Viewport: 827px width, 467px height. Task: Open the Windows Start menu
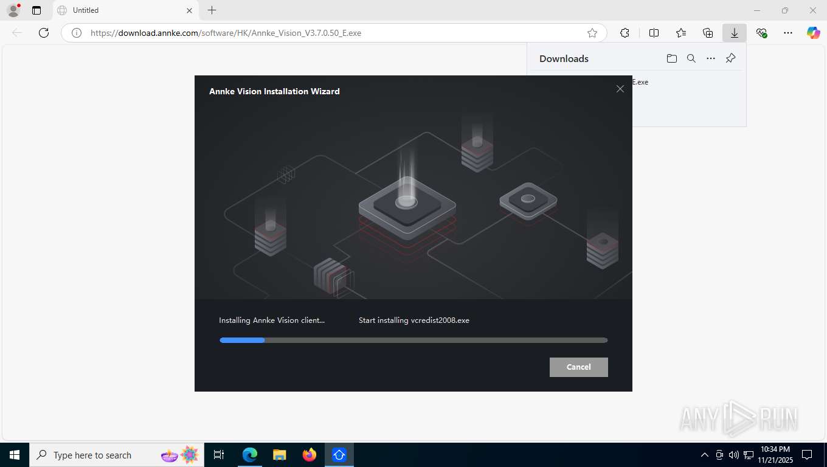15,455
